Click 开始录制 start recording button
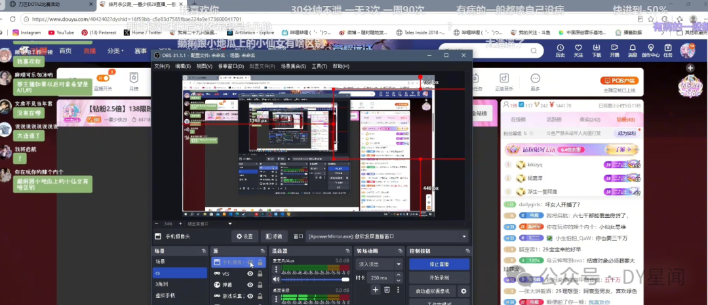Screen dimensions: 708x305 [439, 278]
